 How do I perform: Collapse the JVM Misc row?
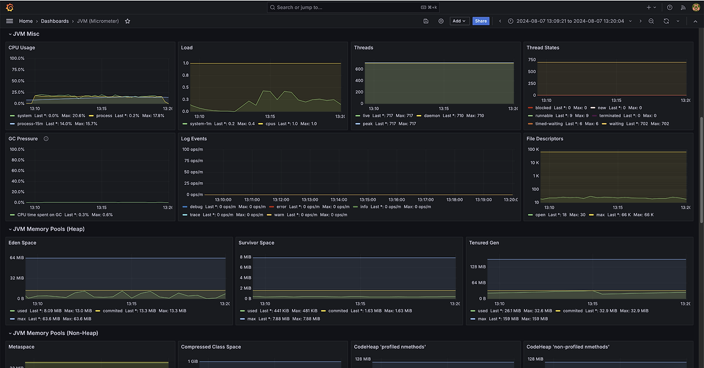click(x=25, y=34)
